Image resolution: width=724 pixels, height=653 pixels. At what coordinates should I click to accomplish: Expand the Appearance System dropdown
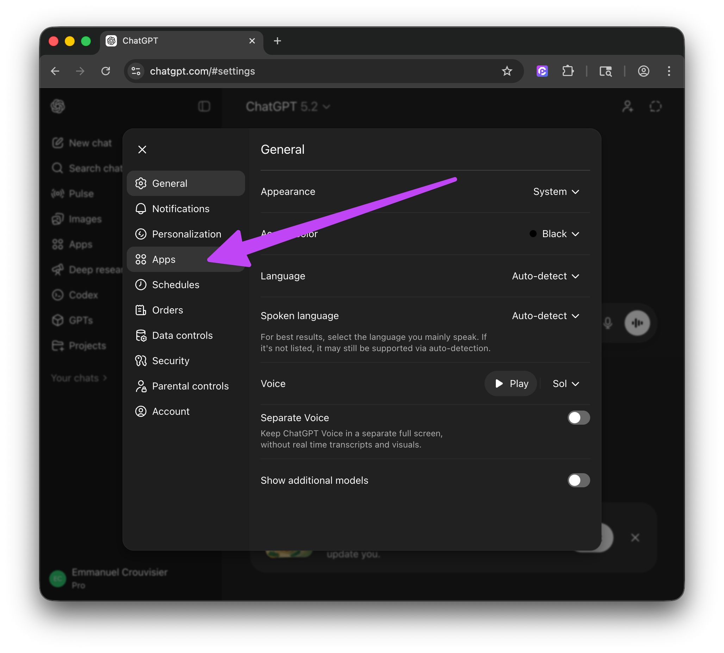click(556, 192)
